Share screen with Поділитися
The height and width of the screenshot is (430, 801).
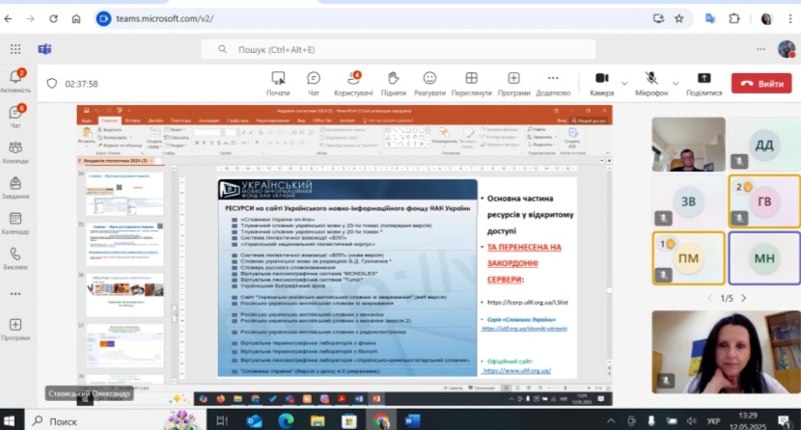click(x=704, y=82)
